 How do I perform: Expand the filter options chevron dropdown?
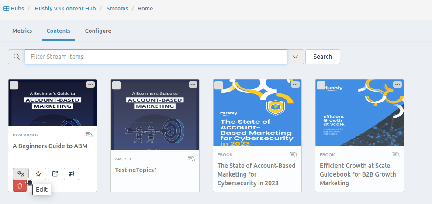point(295,57)
